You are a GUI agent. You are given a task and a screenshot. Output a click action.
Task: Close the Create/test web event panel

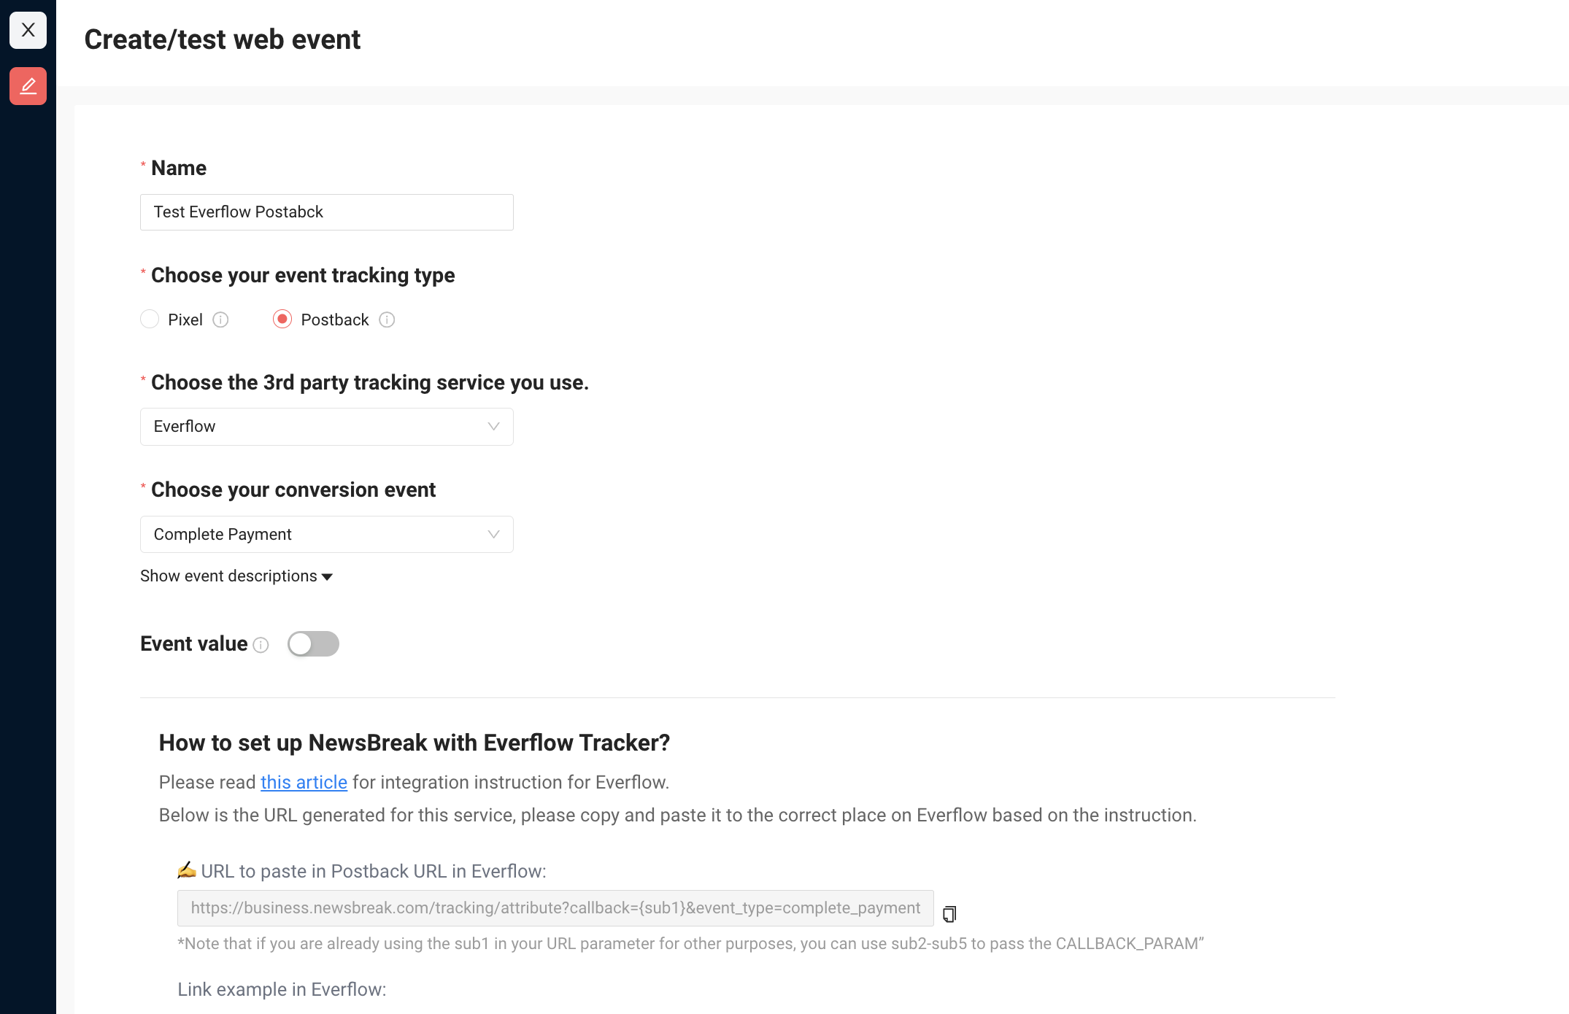pos(28,30)
